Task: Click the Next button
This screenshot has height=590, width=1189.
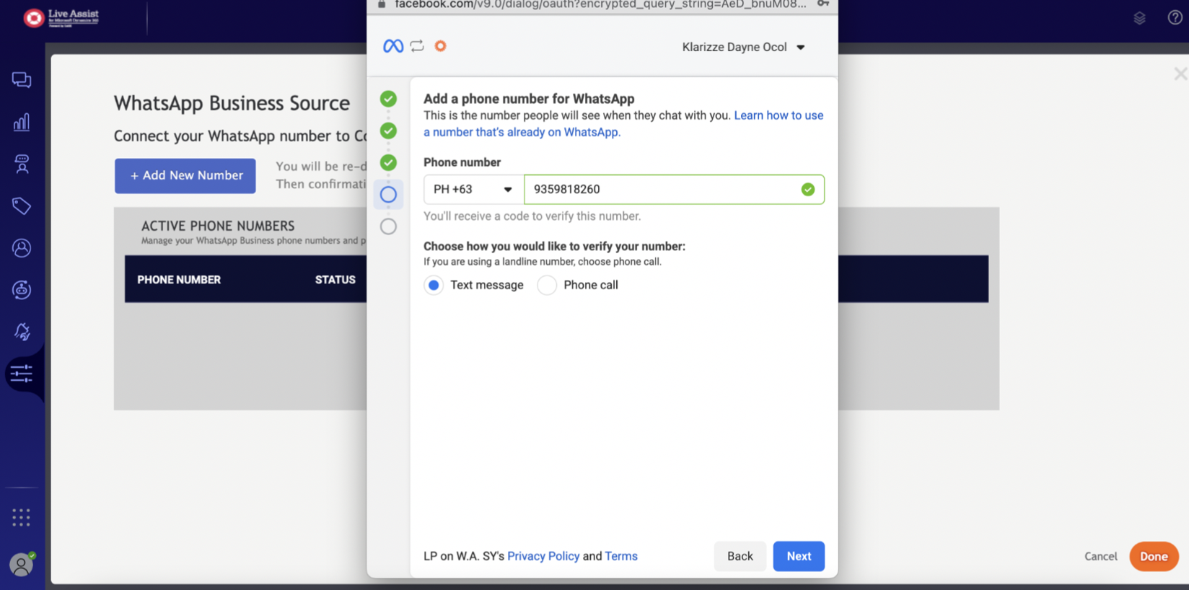Action: pos(799,556)
